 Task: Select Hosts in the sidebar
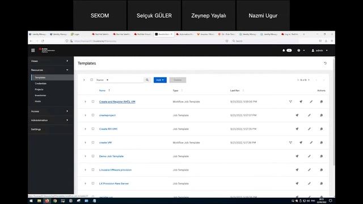click(x=38, y=101)
